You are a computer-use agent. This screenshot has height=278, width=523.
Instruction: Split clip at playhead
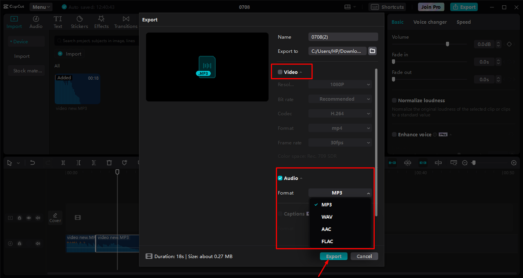point(63,163)
